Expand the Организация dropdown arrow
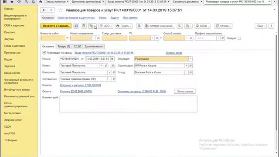The width and height of the screenshot is (279, 157). pos(186,66)
